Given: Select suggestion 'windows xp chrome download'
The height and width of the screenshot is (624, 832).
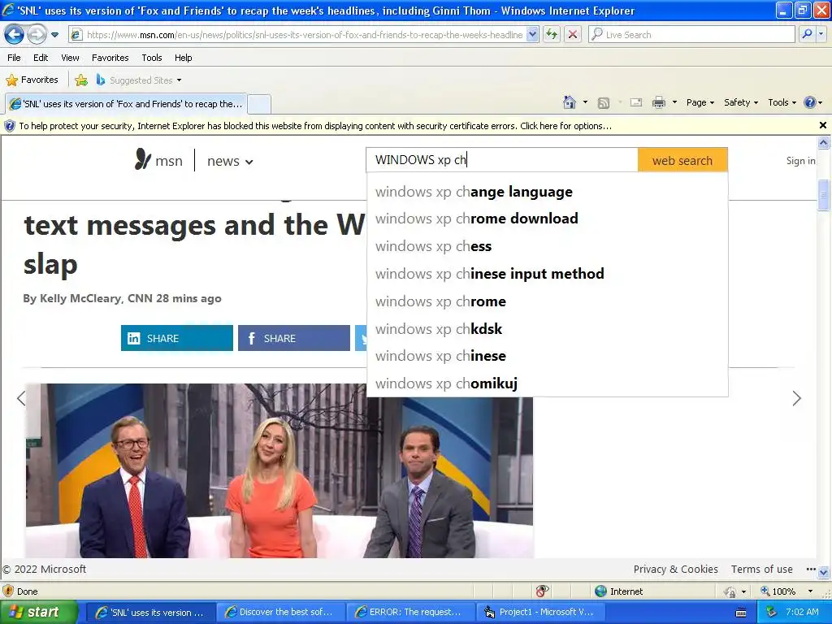Looking at the screenshot, I should (x=547, y=219).
